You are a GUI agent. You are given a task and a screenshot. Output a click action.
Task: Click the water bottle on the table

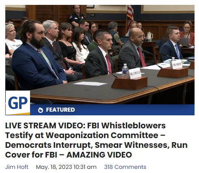125,70
